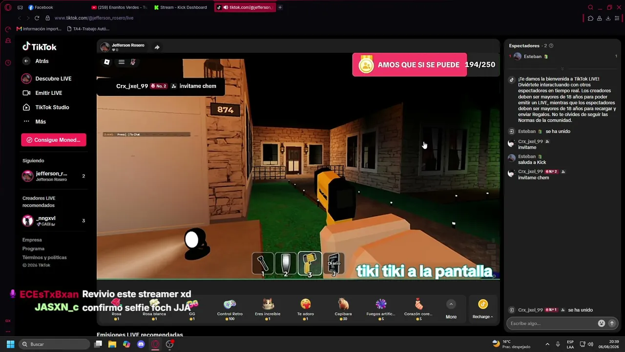The image size is (625, 352).
Task: Open the jefferson_r... followed account
Action: click(x=54, y=176)
